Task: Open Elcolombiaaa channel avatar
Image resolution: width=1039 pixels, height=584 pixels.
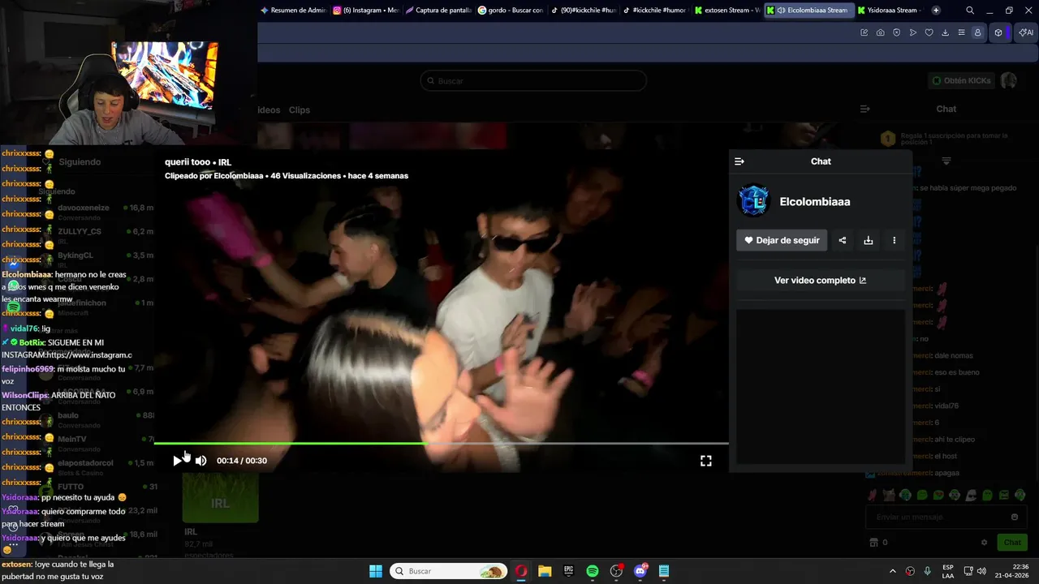Action: (753, 201)
